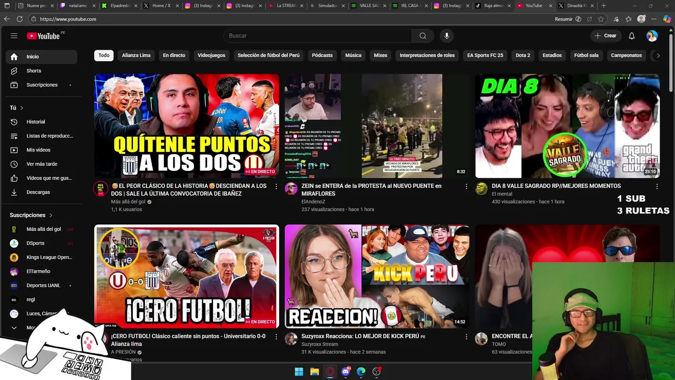The height and width of the screenshot is (380, 675).
Task: Start voice search with the microphone
Action: click(x=447, y=36)
